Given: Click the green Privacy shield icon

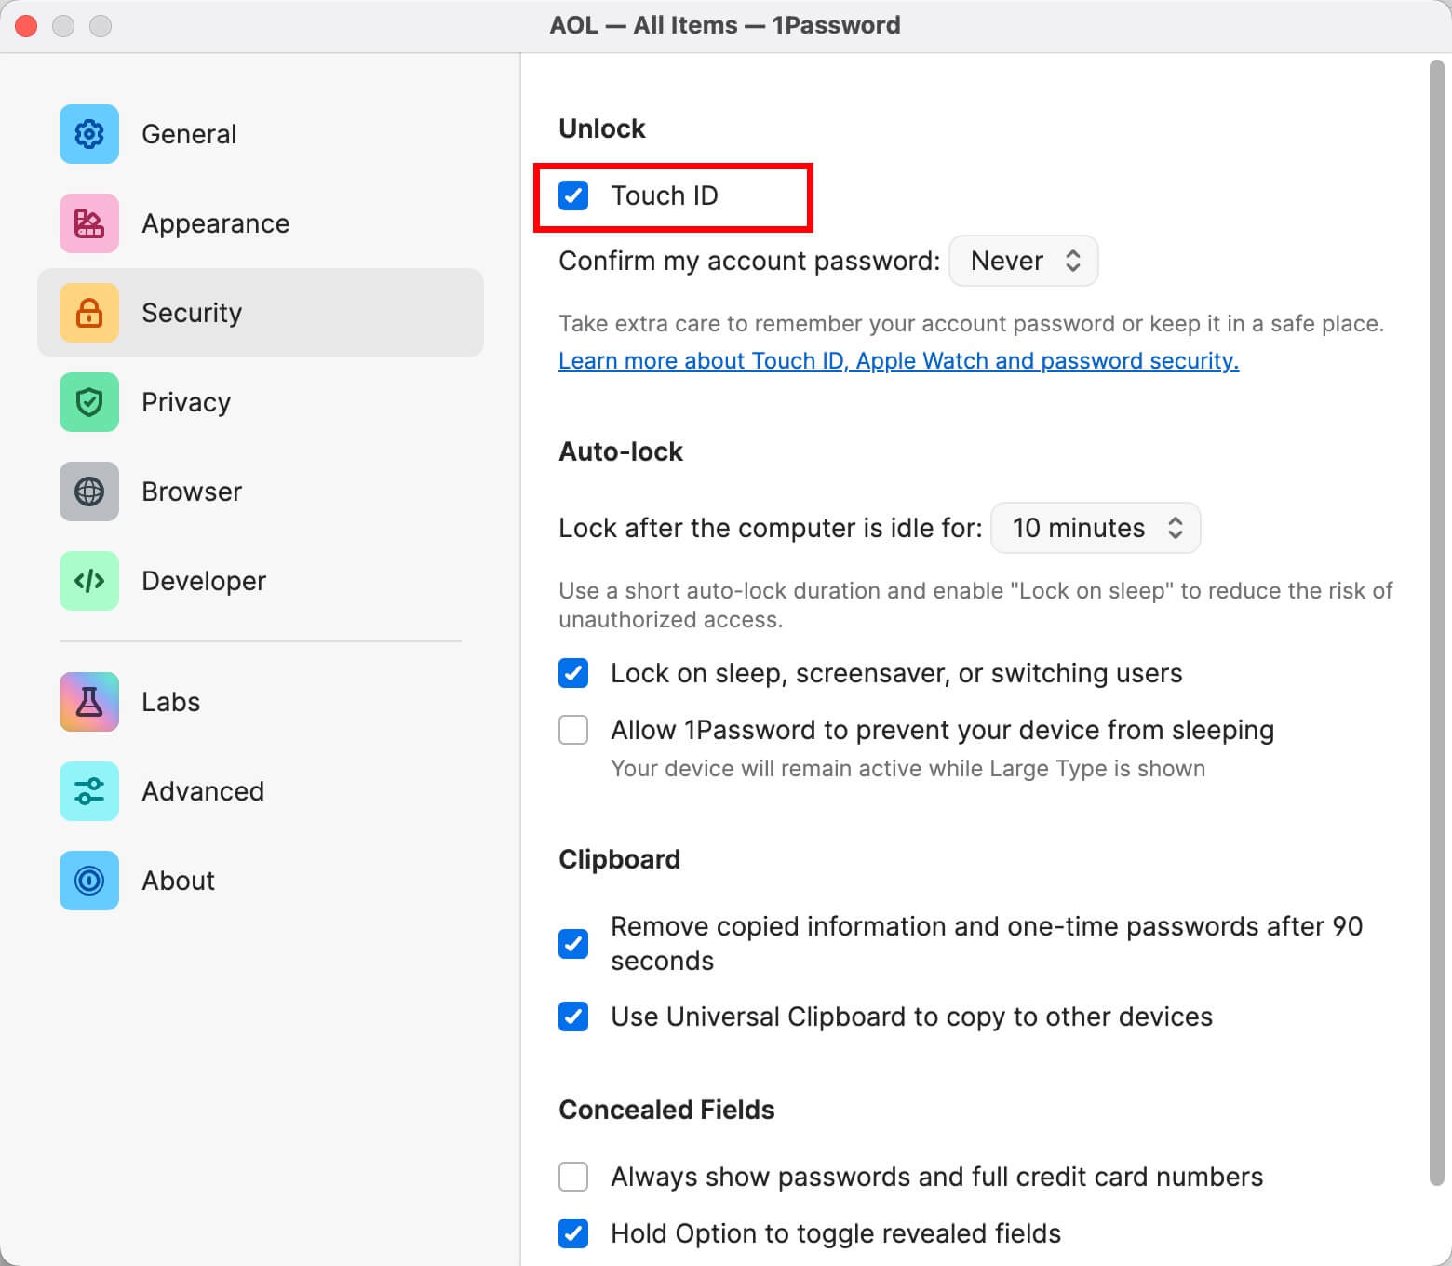Looking at the screenshot, I should click(x=89, y=402).
